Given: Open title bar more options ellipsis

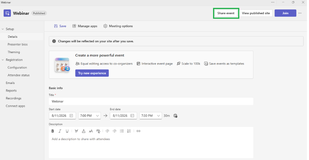Looking at the screenshot, I should click(x=273, y=2).
